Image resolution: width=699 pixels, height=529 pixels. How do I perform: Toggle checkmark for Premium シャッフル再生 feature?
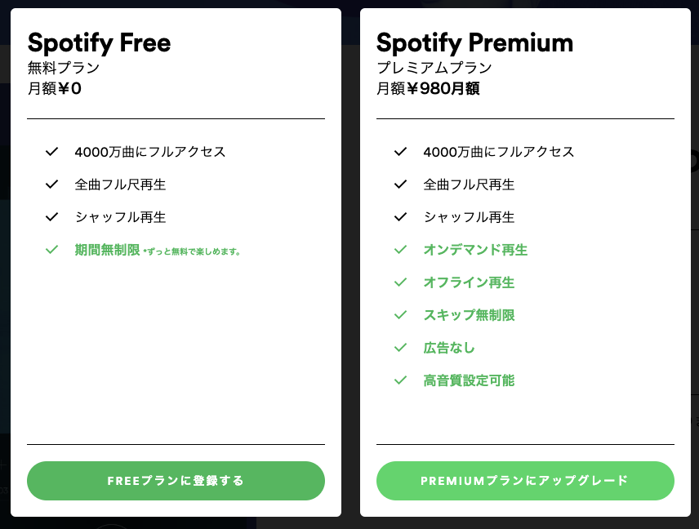tap(400, 217)
